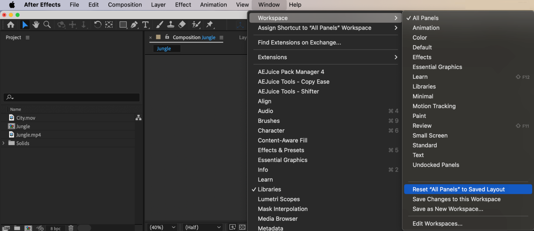The width and height of the screenshot is (534, 231).
Task: Select the Type text tool
Action: (146, 25)
